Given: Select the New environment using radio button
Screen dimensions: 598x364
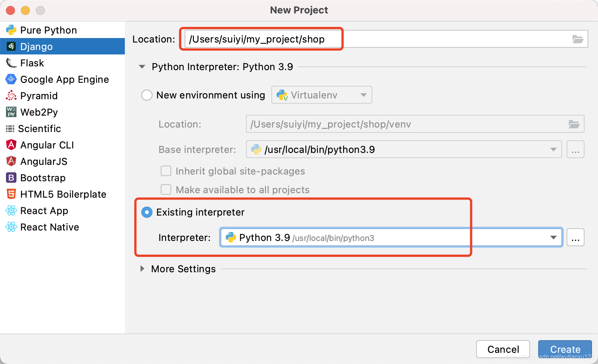Looking at the screenshot, I should click(147, 95).
